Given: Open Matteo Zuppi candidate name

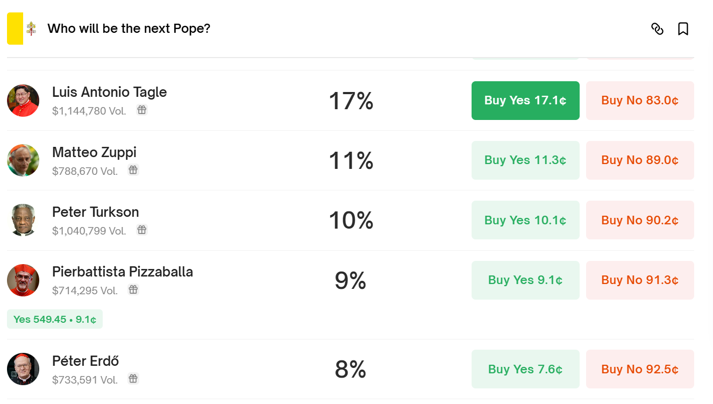Looking at the screenshot, I should point(94,152).
